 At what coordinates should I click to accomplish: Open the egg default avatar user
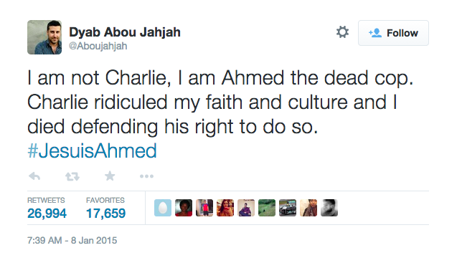(163, 208)
